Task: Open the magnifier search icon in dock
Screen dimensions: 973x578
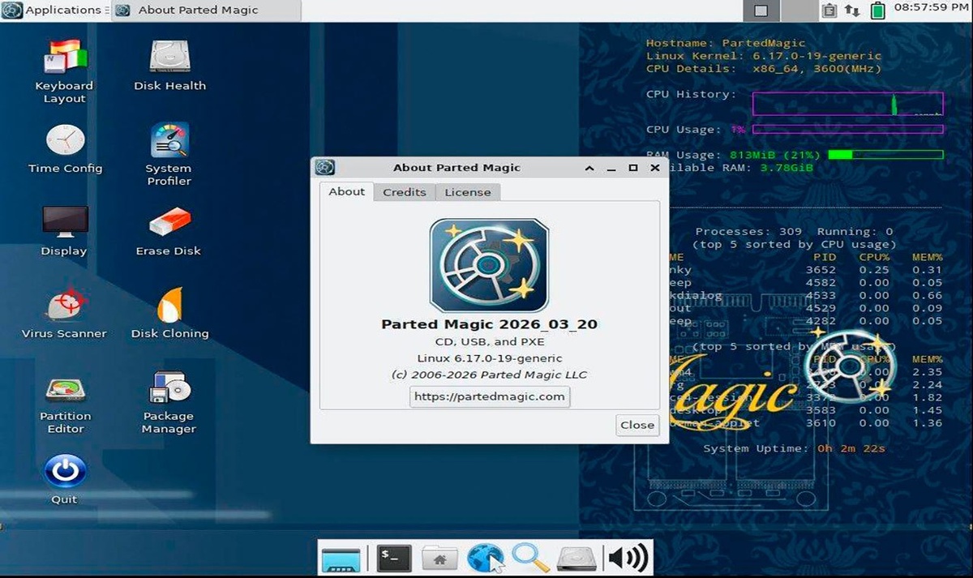Action: click(530, 558)
